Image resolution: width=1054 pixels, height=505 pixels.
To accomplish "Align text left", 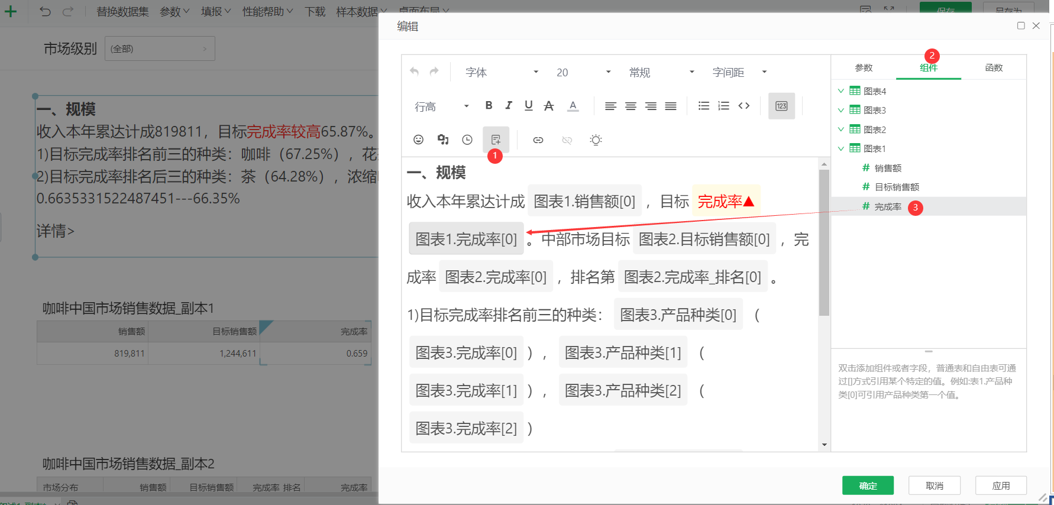I will [611, 106].
